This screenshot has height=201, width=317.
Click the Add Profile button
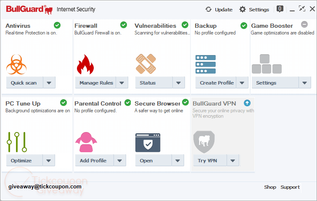point(95,161)
